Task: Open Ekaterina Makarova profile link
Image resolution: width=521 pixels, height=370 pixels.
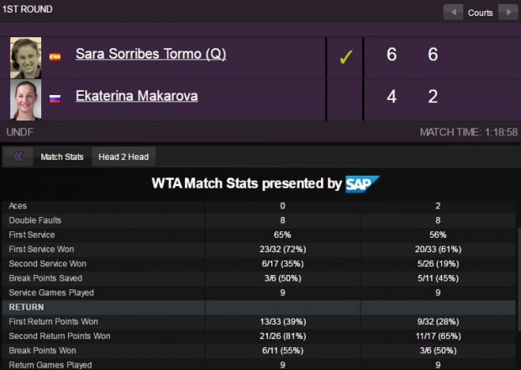Action: [x=137, y=96]
